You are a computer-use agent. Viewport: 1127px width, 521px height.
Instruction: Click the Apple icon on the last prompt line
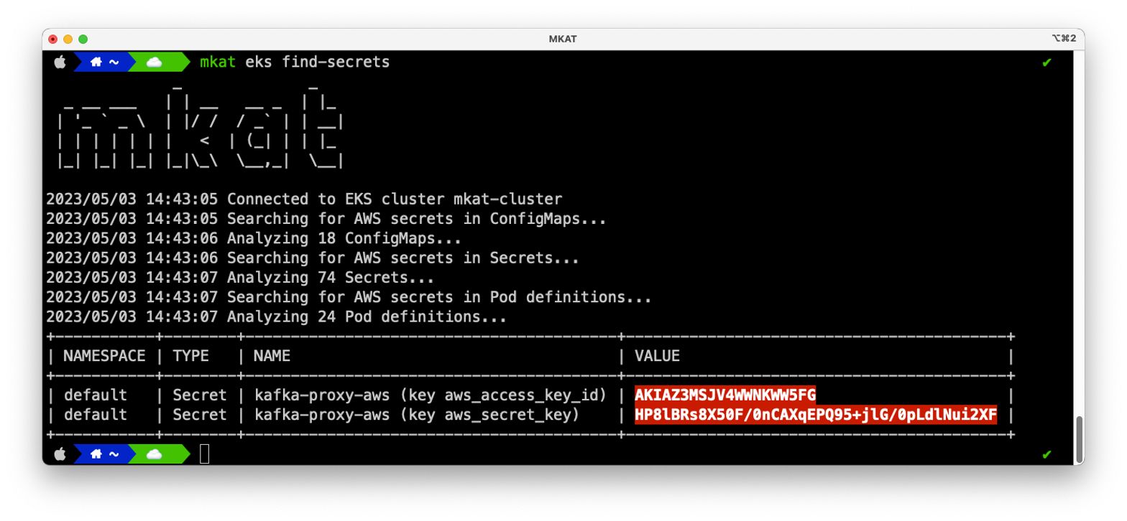[61, 454]
